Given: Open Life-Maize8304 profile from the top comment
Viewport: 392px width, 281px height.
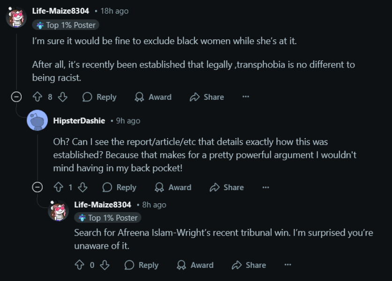Looking at the screenshot, I should 60,11.
